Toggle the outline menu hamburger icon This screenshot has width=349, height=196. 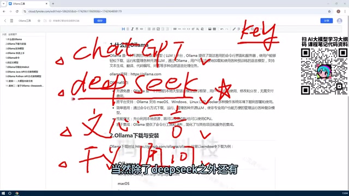click(11, 21)
